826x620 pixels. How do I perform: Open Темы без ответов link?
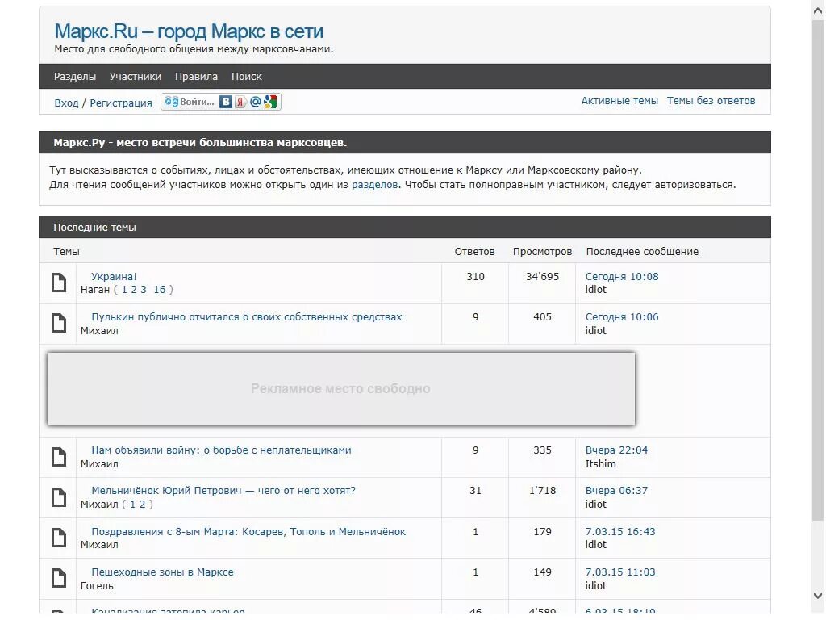[x=711, y=101]
